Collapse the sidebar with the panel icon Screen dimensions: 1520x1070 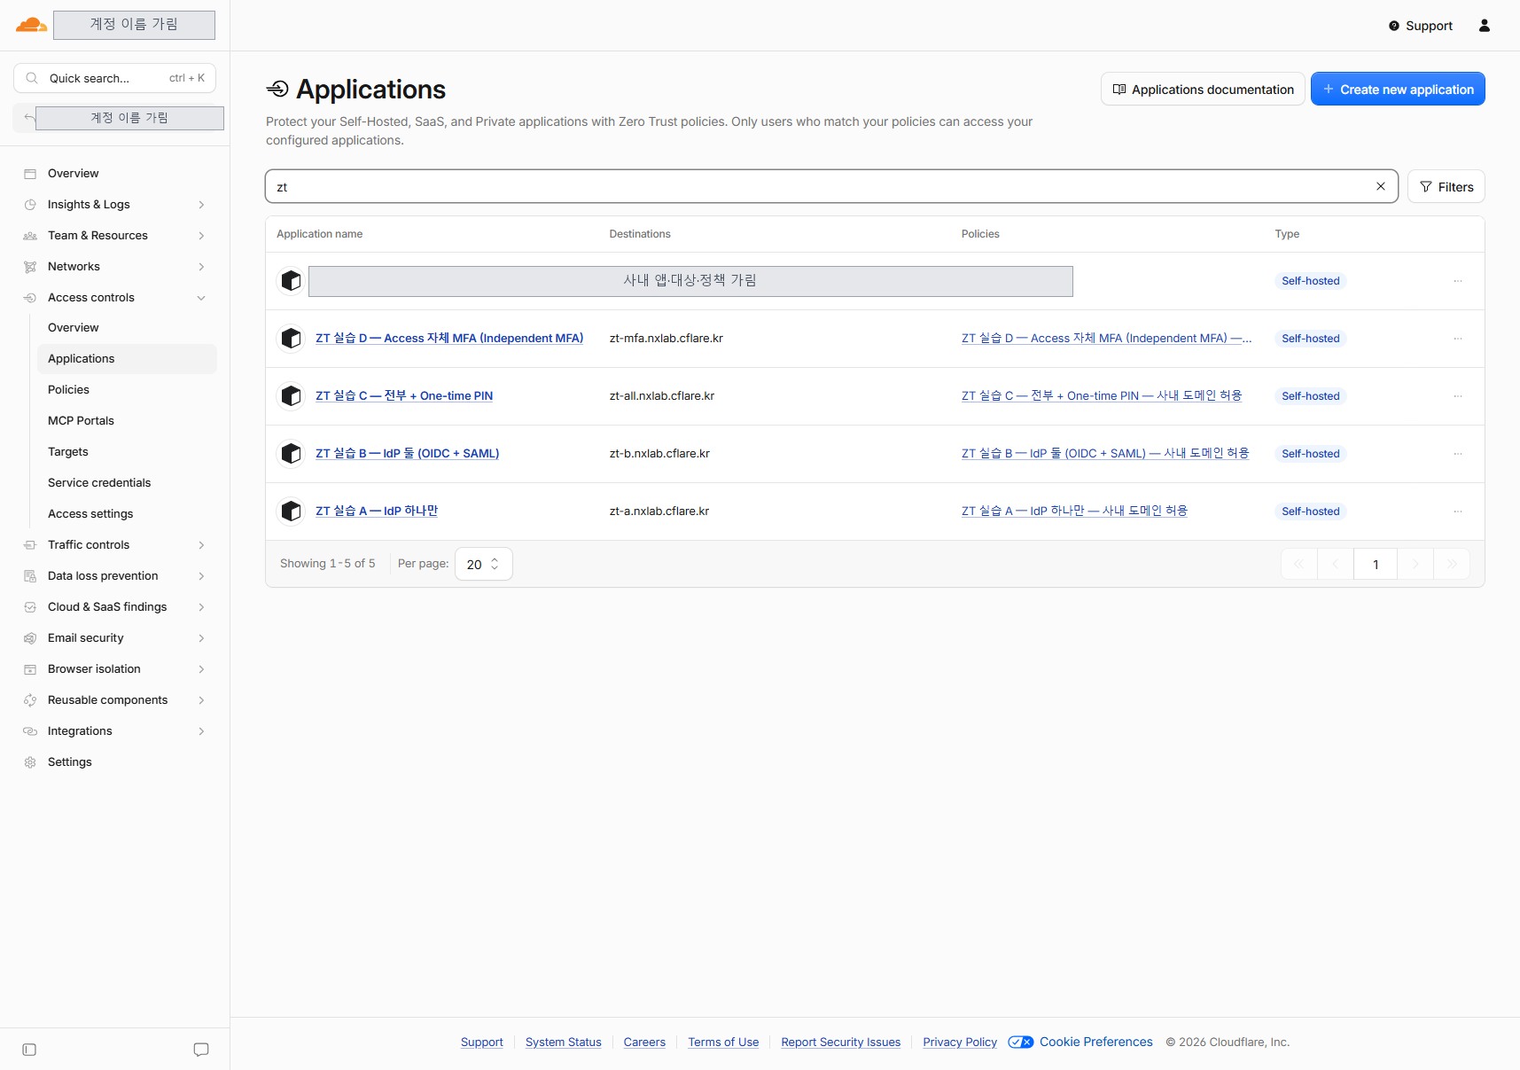(x=29, y=1050)
